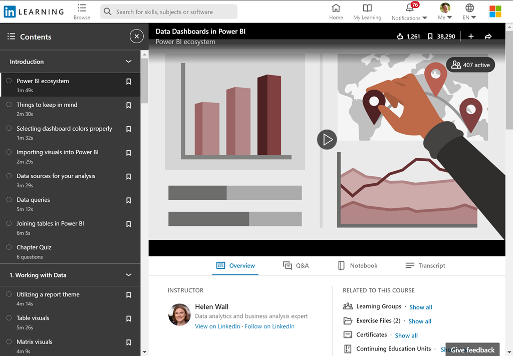Open Notifications bell icon
Image resolution: width=513 pixels, height=356 pixels.
410,8
